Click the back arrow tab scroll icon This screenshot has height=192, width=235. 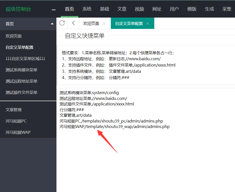[x=73, y=23]
